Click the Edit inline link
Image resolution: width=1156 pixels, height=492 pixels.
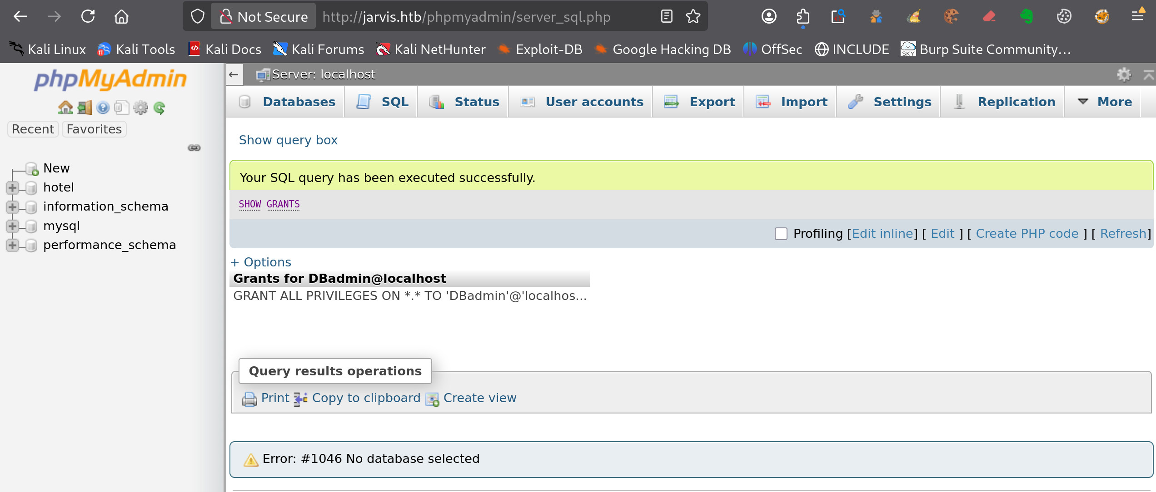click(x=882, y=234)
